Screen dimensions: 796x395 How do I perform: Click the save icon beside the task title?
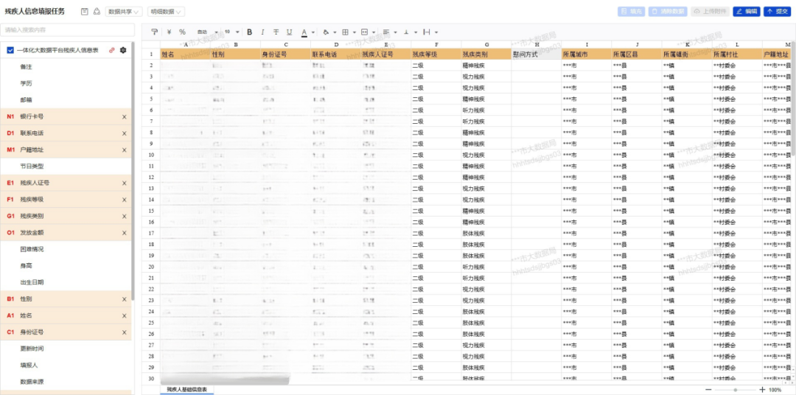[84, 11]
